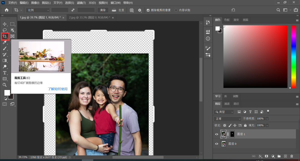
Task: Create new layer plus icon
Action: click(x=286, y=156)
